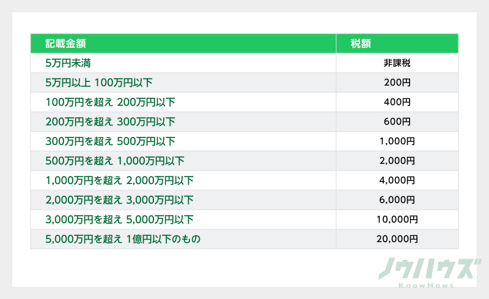489x299 pixels.
Task: Select the 200万円を超え 300万円以下 cell
Action: click(x=110, y=122)
